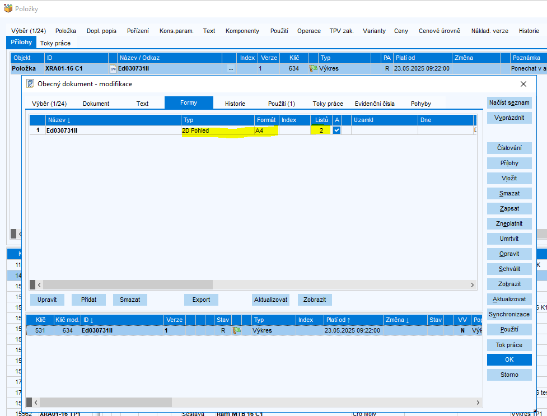The width and height of the screenshot is (547, 416).
Task: Sort the lower table by ID column header
Action: (123, 320)
